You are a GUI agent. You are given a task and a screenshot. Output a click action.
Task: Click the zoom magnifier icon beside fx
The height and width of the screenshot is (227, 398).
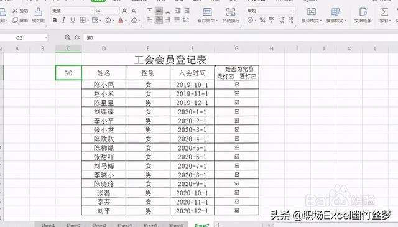(x=68, y=37)
